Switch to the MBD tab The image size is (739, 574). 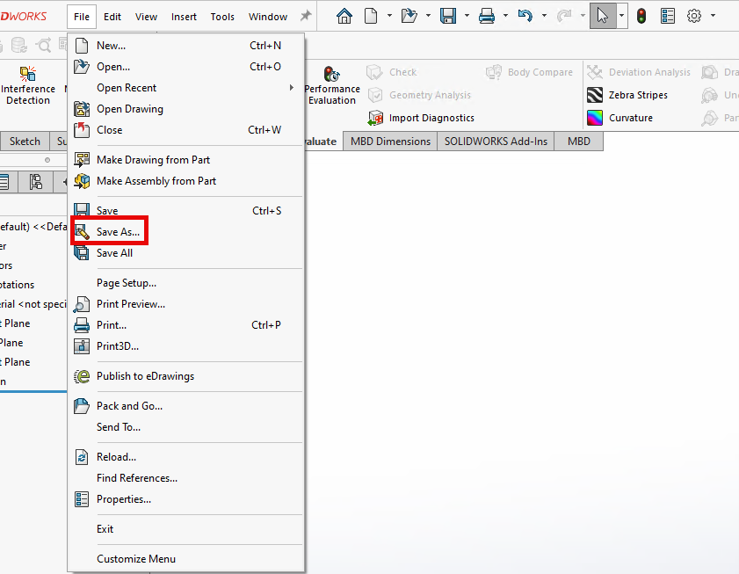579,142
